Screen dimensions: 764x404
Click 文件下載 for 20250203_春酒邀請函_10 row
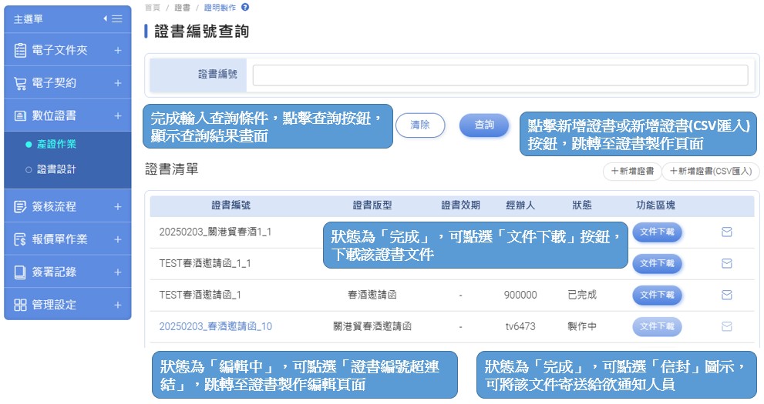coord(657,326)
